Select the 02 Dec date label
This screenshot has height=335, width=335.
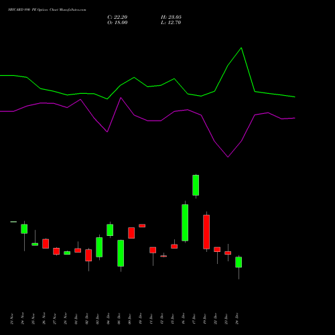point(87,319)
